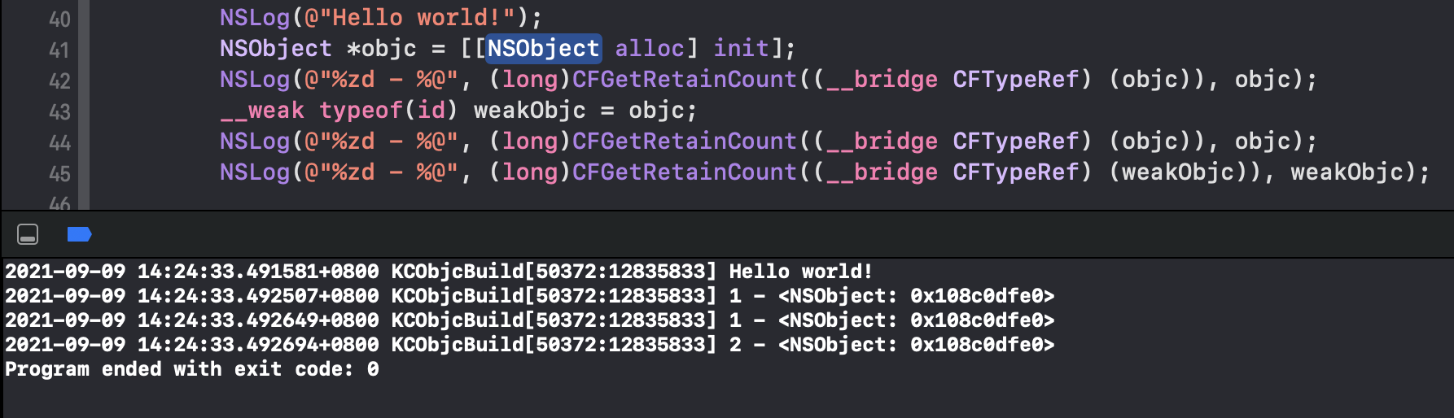Click CFTypeRef cast on line 45

1016,172
